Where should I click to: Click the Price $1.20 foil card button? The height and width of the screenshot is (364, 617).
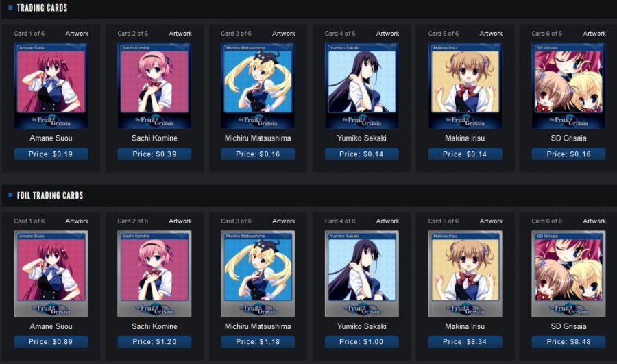pyautogui.click(x=154, y=341)
